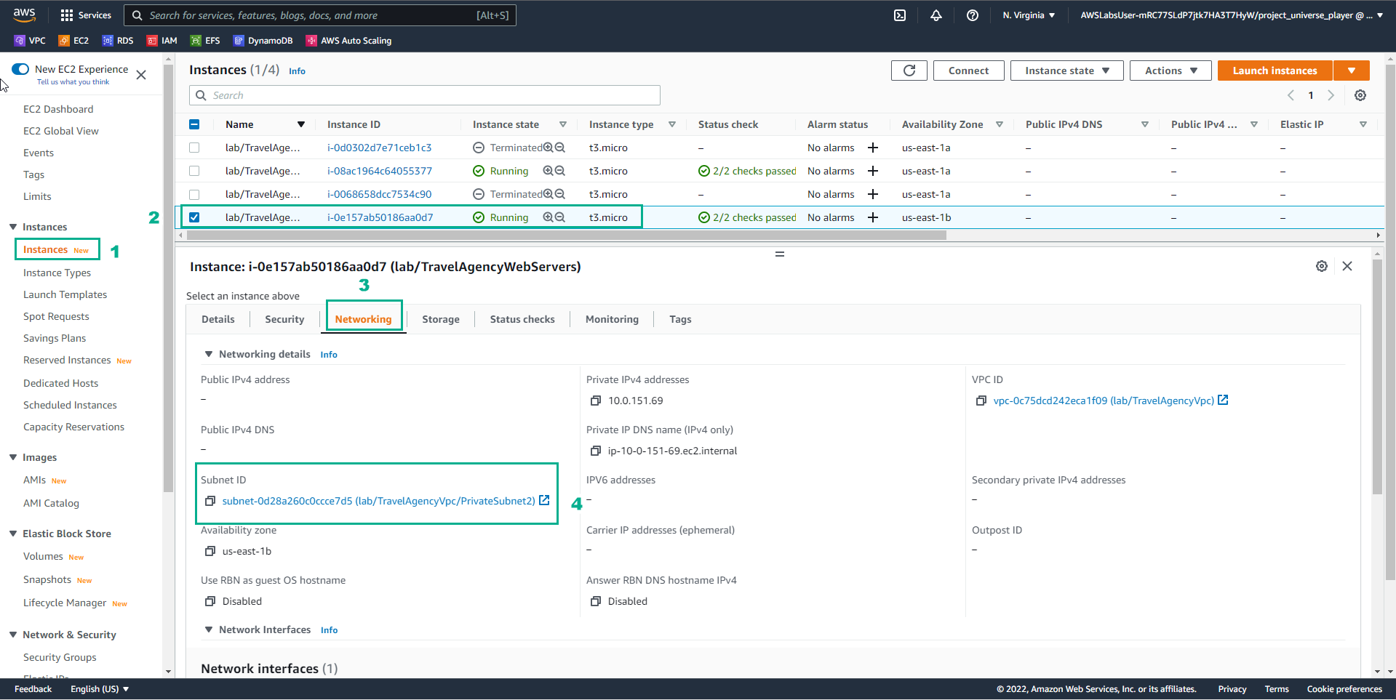Switch to the Tags tab
1396x700 pixels.
click(680, 319)
